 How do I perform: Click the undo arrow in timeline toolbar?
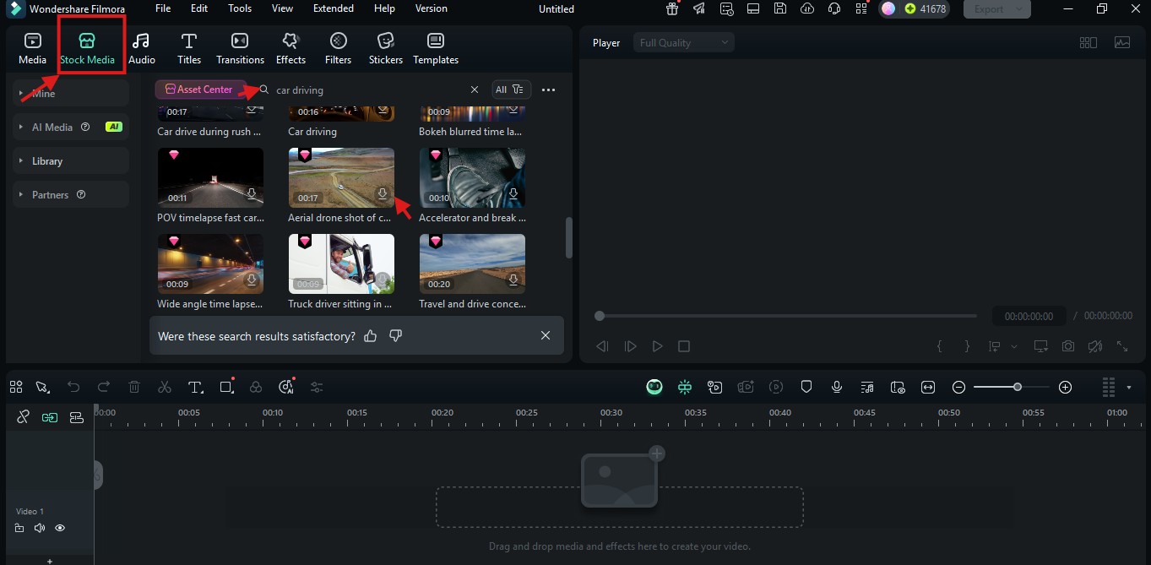[x=73, y=387]
